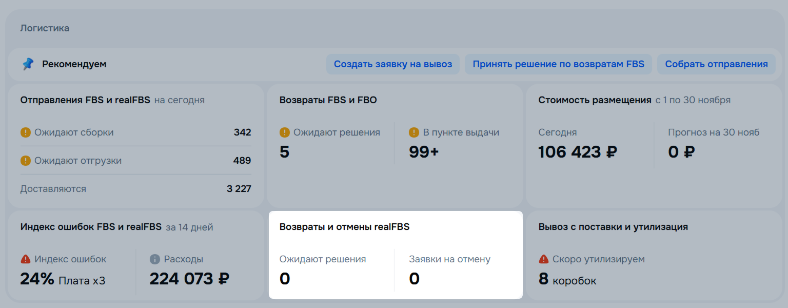Click warning icon next to Ожидают отгрузки
The width and height of the screenshot is (788, 308).
[26, 161]
